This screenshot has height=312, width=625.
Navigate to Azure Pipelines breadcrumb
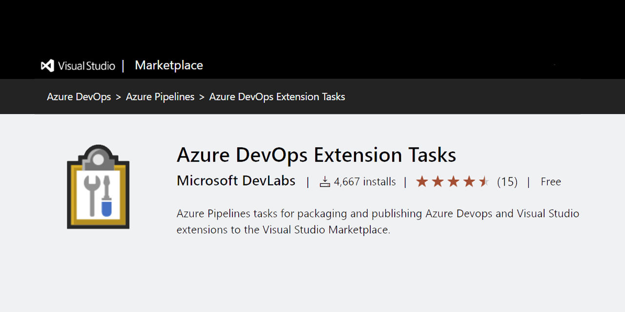point(160,97)
